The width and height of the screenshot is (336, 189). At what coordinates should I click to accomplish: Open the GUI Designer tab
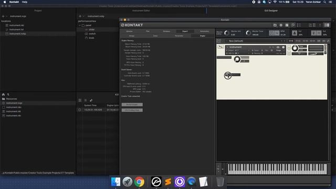point(271,10)
